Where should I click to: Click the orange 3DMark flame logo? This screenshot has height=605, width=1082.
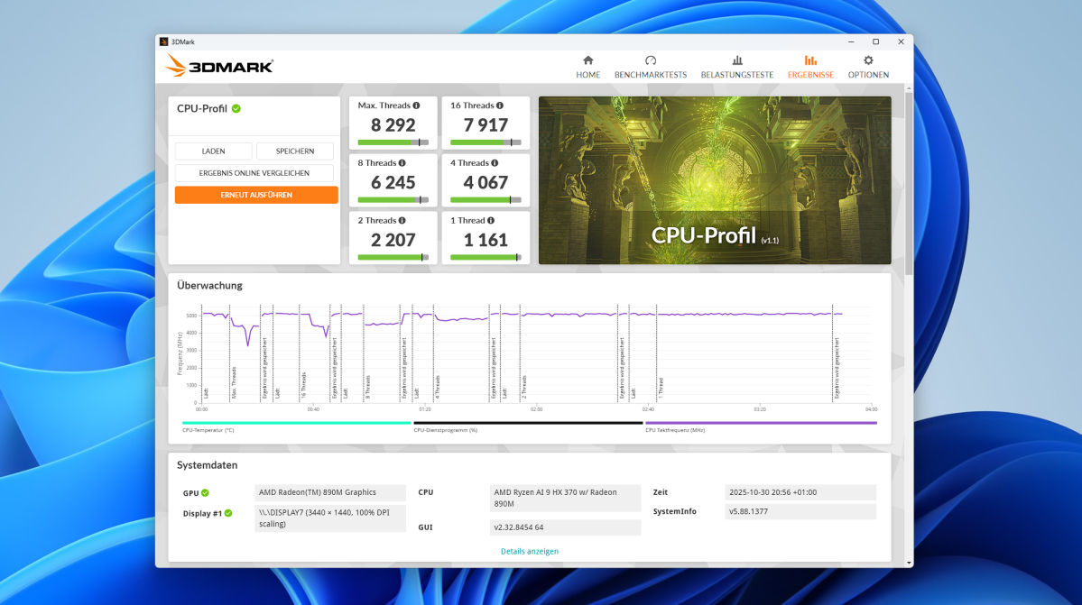(x=177, y=65)
